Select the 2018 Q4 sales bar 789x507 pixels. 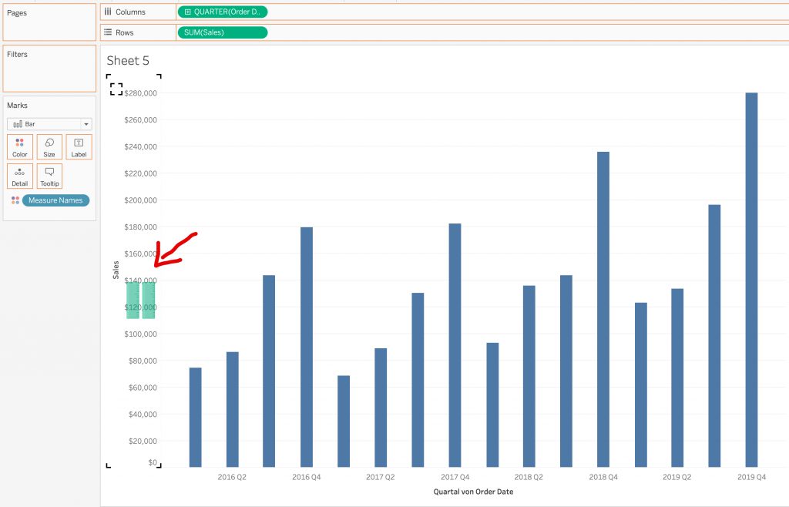coord(603,309)
